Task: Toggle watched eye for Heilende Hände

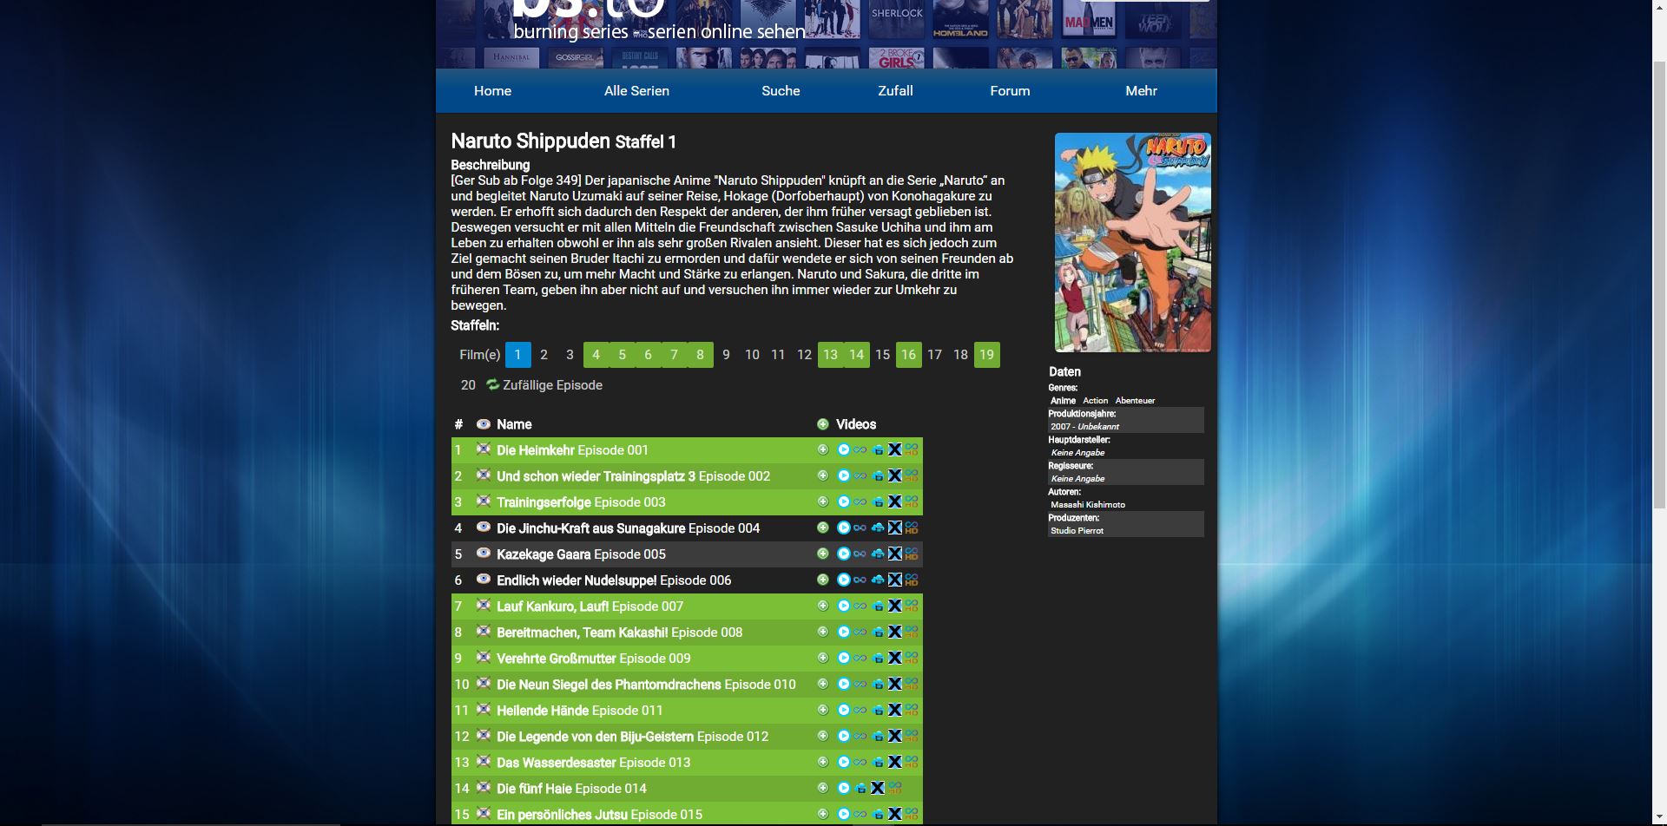Action: pyautogui.click(x=484, y=710)
